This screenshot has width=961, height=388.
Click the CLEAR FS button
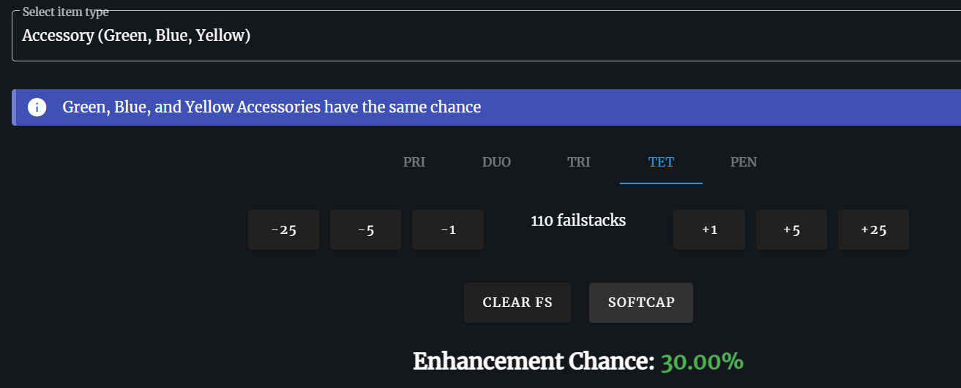pos(517,303)
